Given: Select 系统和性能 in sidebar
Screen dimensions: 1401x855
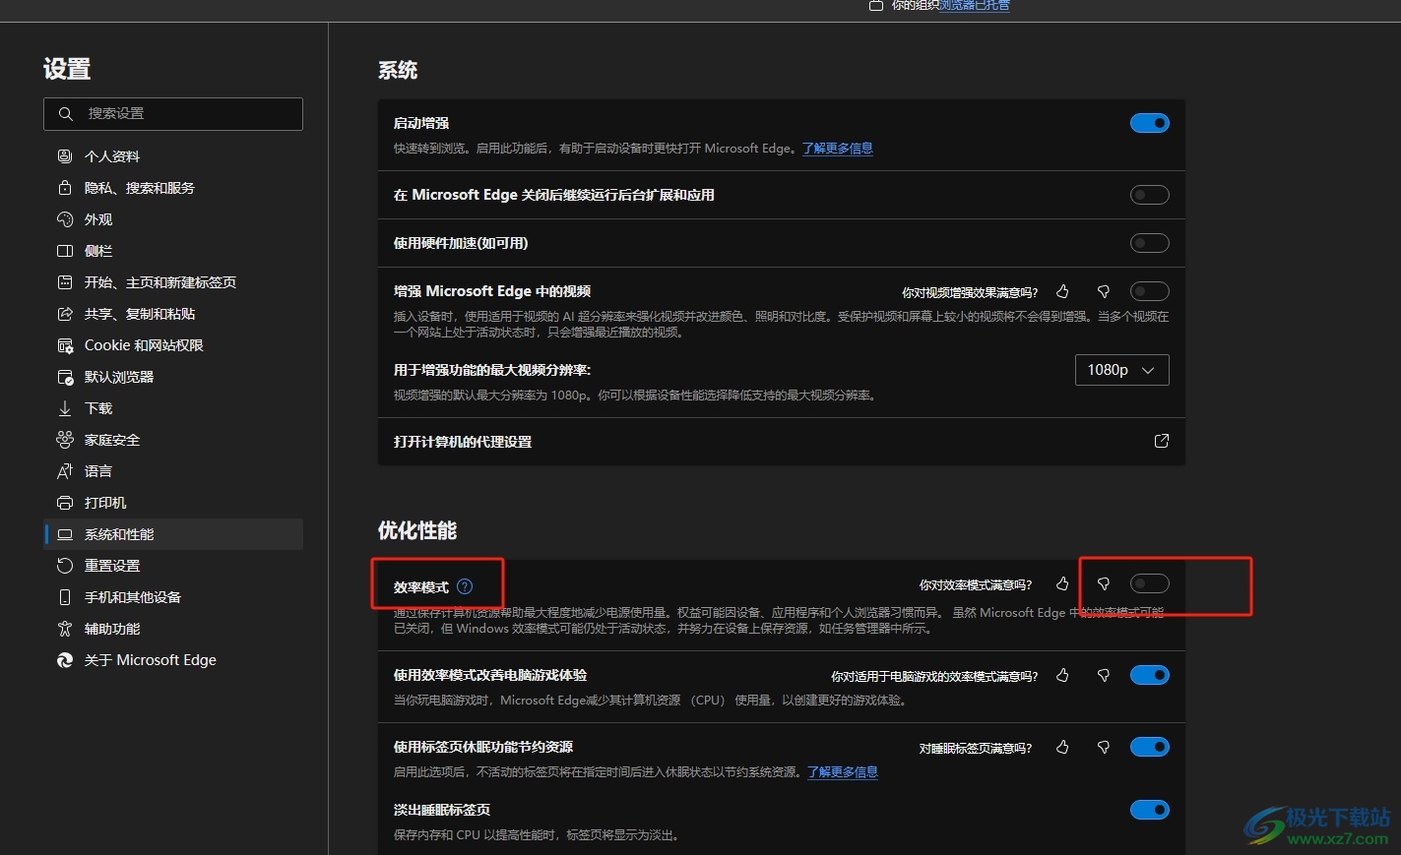Looking at the screenshot, I should pos(173,534).
